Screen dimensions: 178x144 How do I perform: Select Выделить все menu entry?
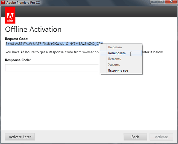tap(121, 71)
